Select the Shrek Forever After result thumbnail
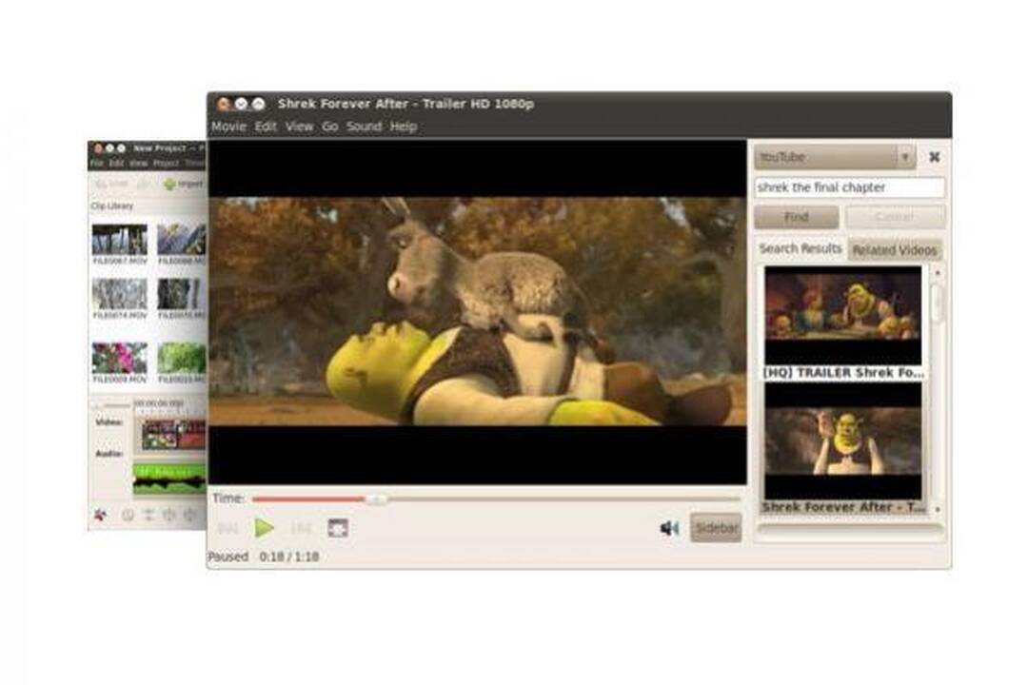This screenshot has height=685, width=1028. click(x=843, y=441)
